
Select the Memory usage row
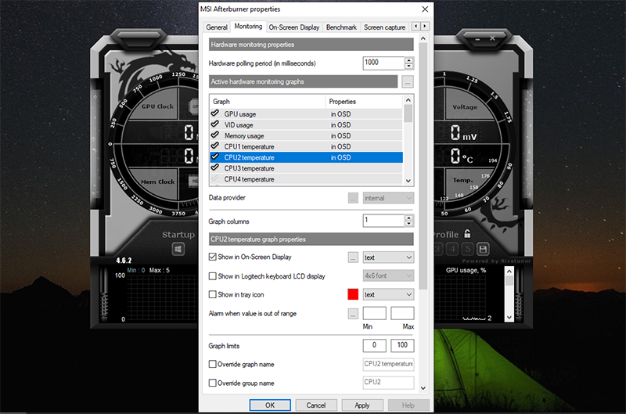306,135
